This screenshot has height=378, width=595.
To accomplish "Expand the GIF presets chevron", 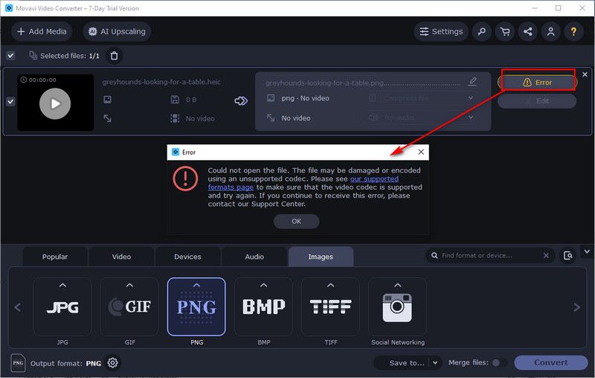I will 129,285.
